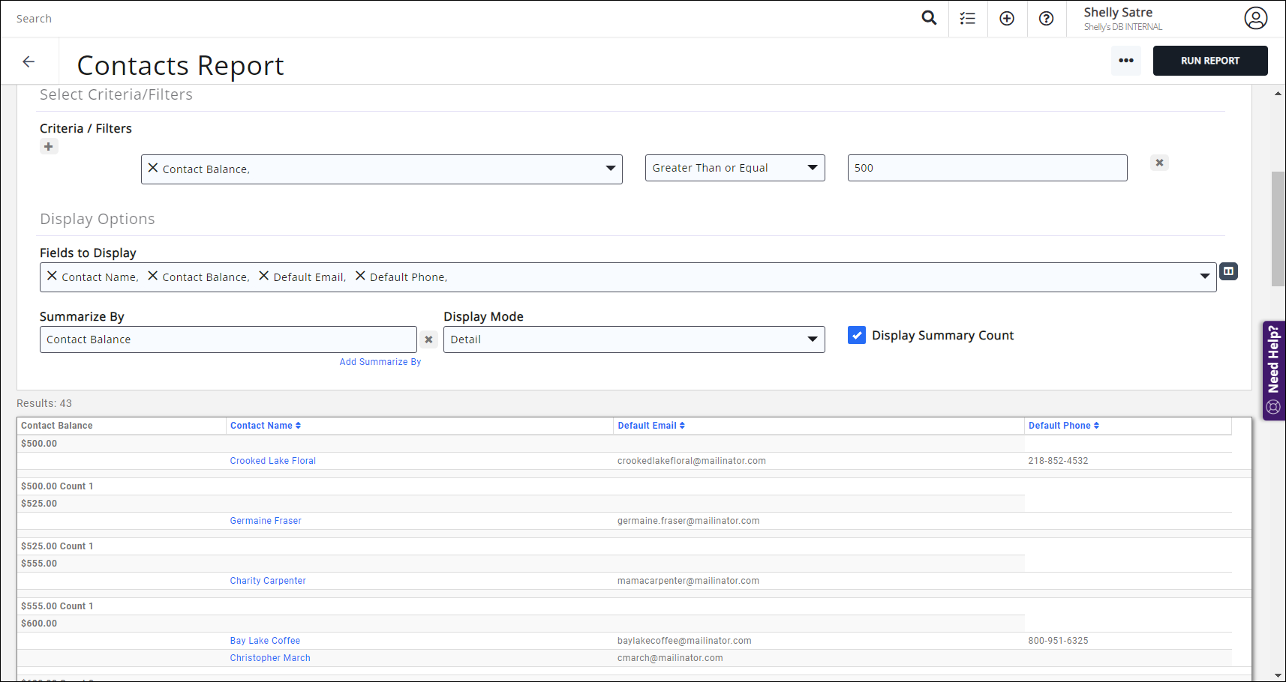
Task: Click the plus icon under Criteria / Filters
Action: click(49, 146)
